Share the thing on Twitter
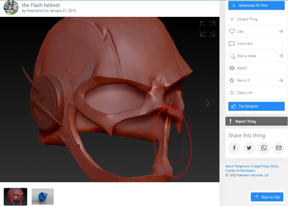Viewport: 288px width, 206px height. click(x=249, y=148)
